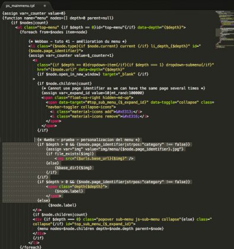
Task: Click the file_exists($img) condition line
Action: pos(70,154)
